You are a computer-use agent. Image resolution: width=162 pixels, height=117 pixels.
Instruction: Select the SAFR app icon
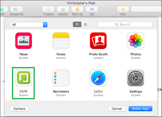pyautogui.click(x=24, y=78)
